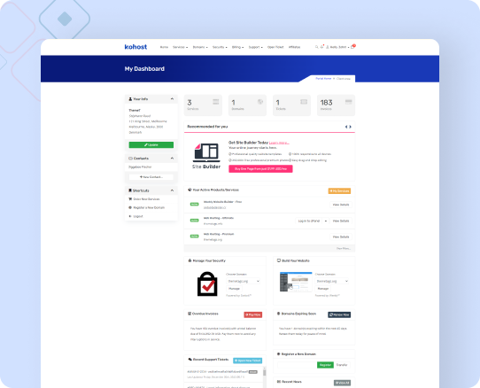Show next recommendation with right arrow

pos(350,127)
